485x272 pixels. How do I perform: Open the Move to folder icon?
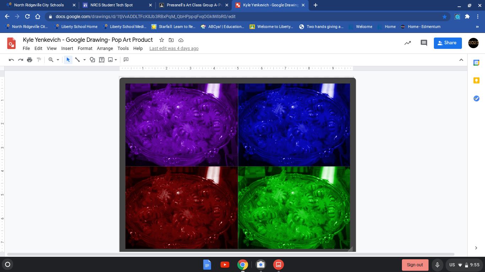[171, 40]
